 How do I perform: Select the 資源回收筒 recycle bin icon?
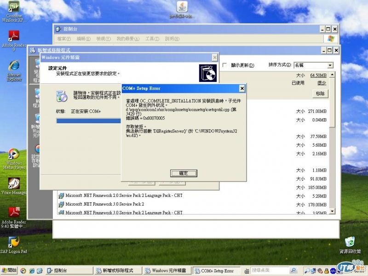[x=350, y=245]
